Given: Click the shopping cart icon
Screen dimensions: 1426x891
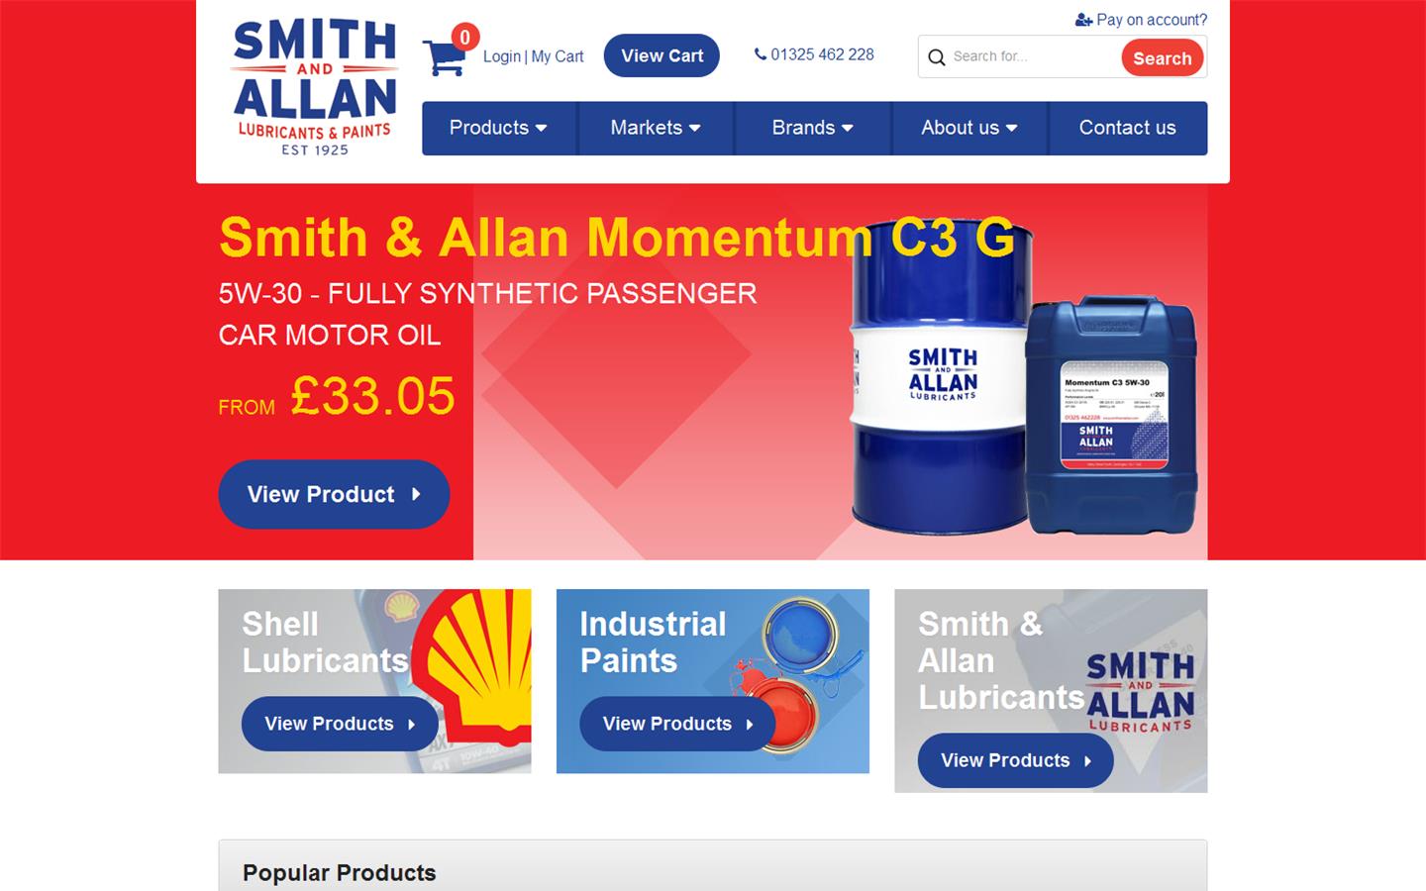Looking at the screenshot, I should click(x=444, y=58).
